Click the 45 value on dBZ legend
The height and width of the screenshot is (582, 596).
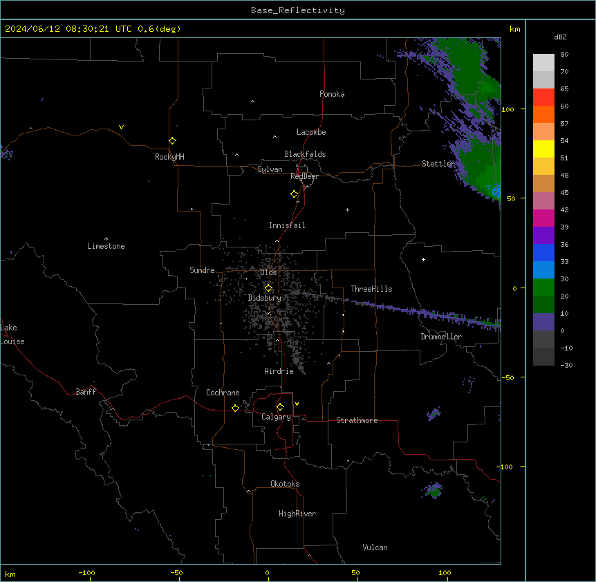(564, 193)
